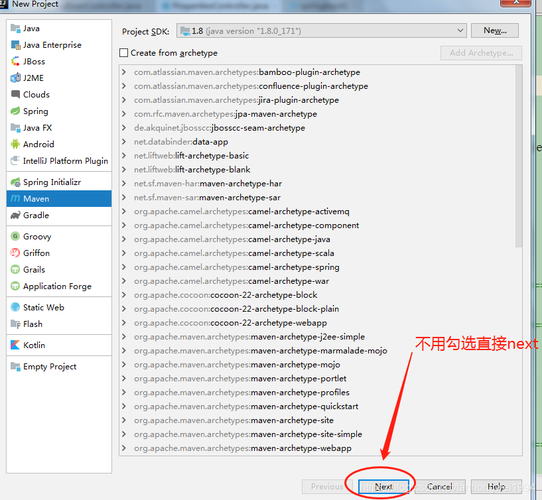Viewport: 542px width, 500px height.
Task: Choose the Groovy icon
Action: pos(15,236)
